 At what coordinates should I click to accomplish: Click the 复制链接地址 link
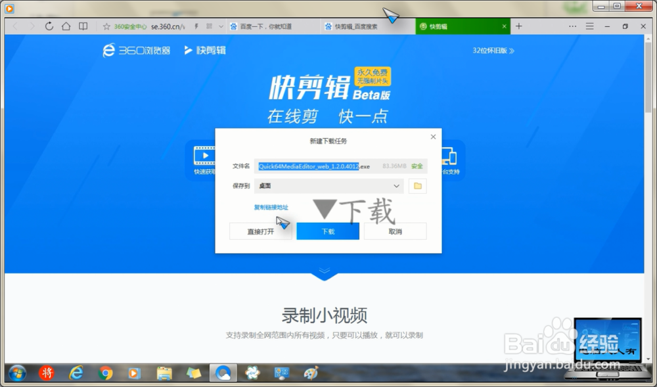271,208
